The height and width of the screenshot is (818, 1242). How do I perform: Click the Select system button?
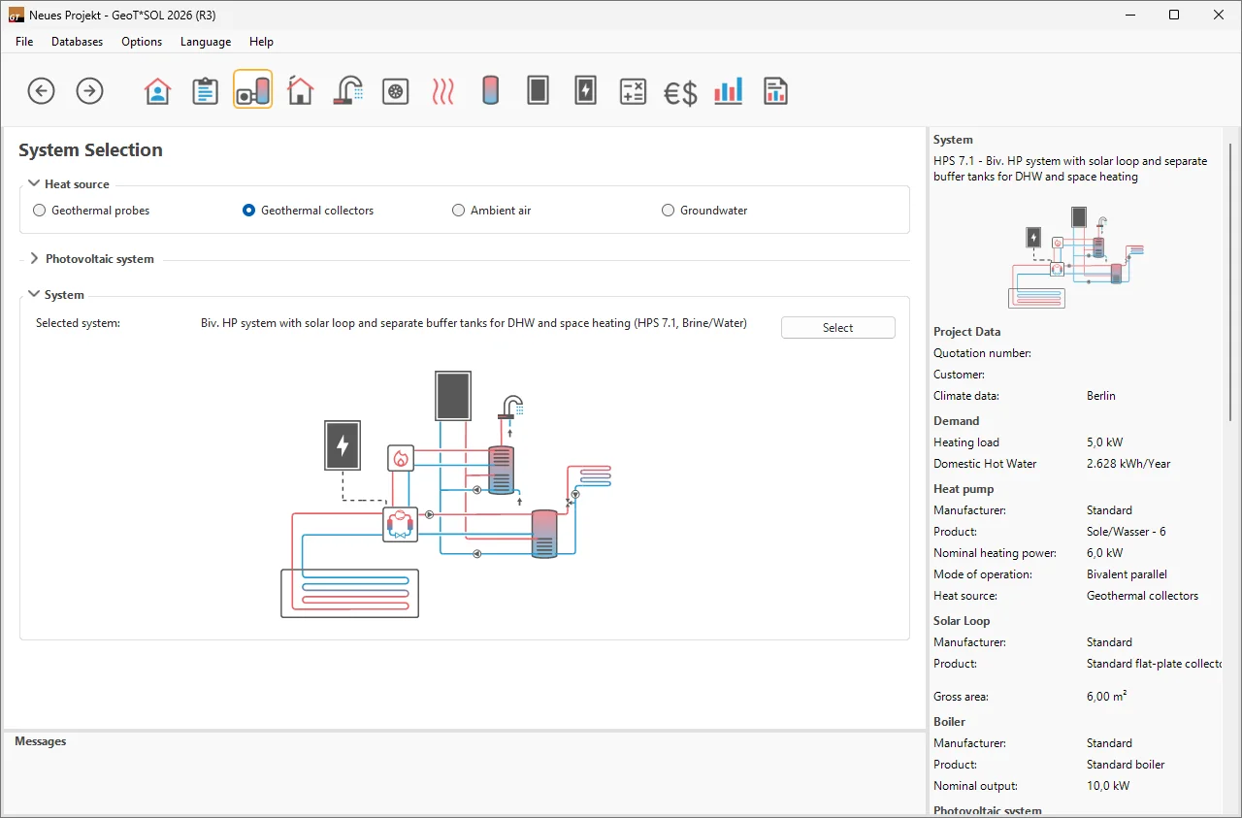point(837,328)
